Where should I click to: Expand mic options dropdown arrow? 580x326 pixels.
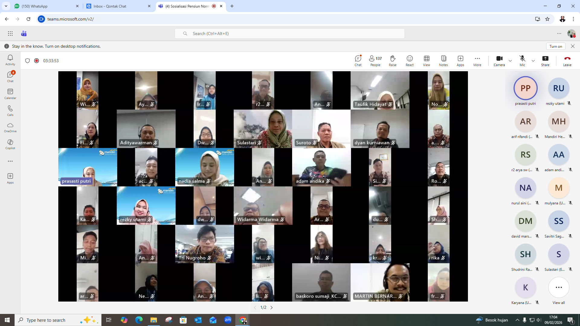(533, 61)
